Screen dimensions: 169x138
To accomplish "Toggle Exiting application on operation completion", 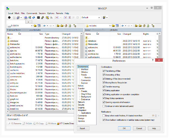I will click(x=104, y=94).
